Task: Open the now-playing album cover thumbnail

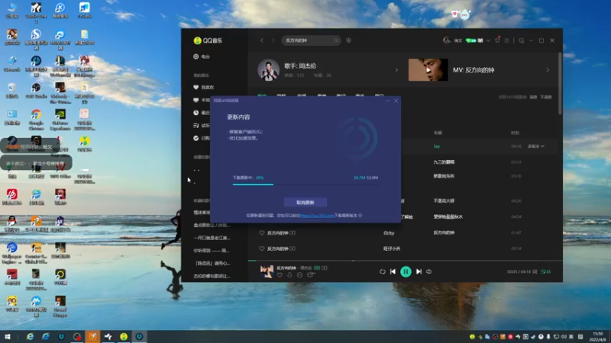Action: pos(267,271)
